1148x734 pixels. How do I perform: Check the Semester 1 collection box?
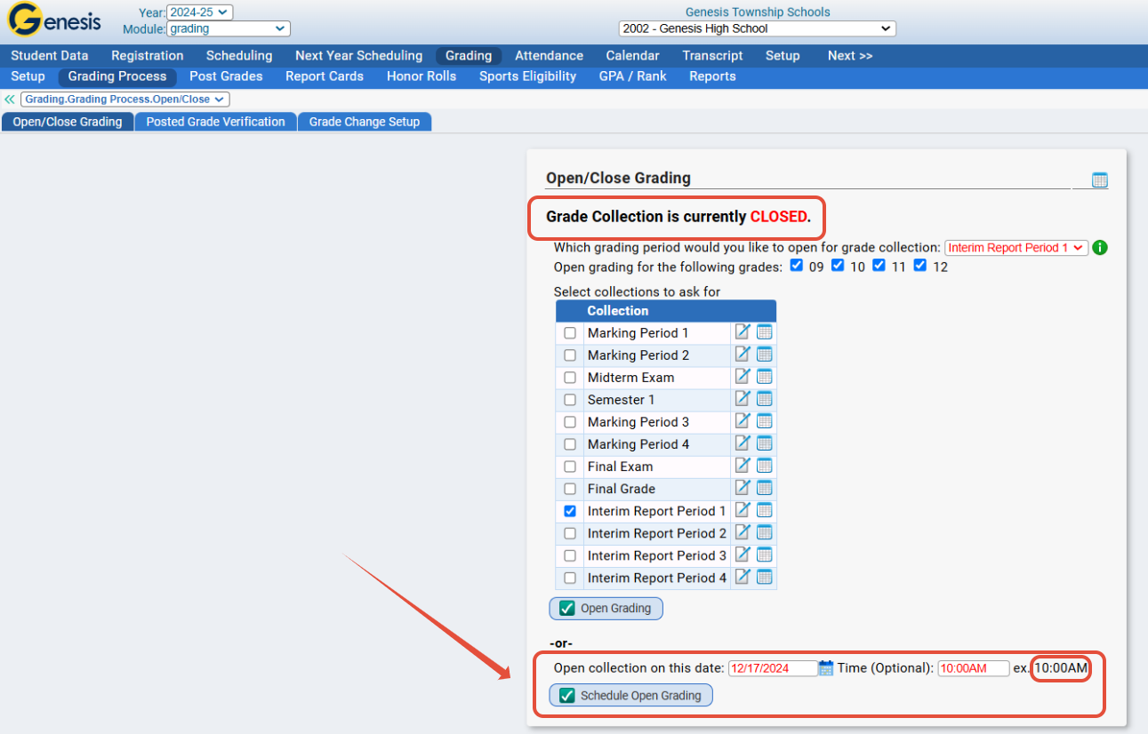pos(570,400)
